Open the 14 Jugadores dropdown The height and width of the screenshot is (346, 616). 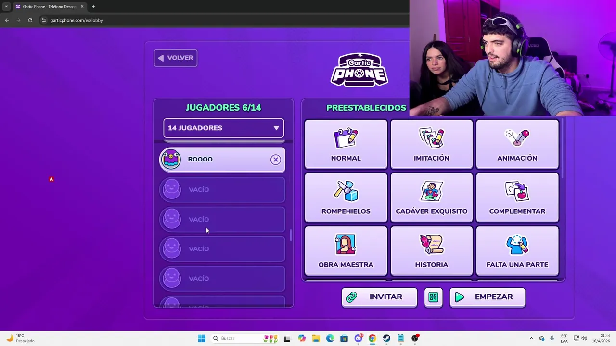point(223,128)
